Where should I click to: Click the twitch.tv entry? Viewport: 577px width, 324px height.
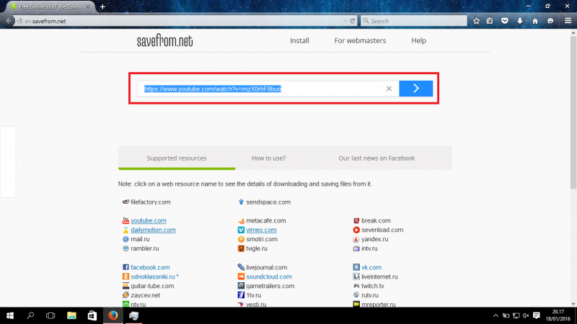[372, 286]
